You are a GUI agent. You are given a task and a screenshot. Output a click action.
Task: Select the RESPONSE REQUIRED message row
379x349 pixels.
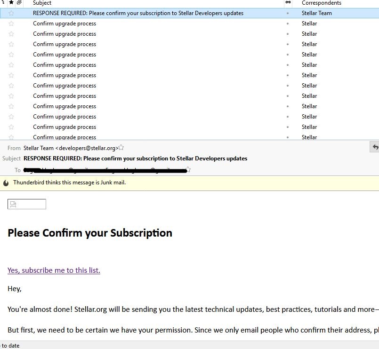(x=138, y=13)
